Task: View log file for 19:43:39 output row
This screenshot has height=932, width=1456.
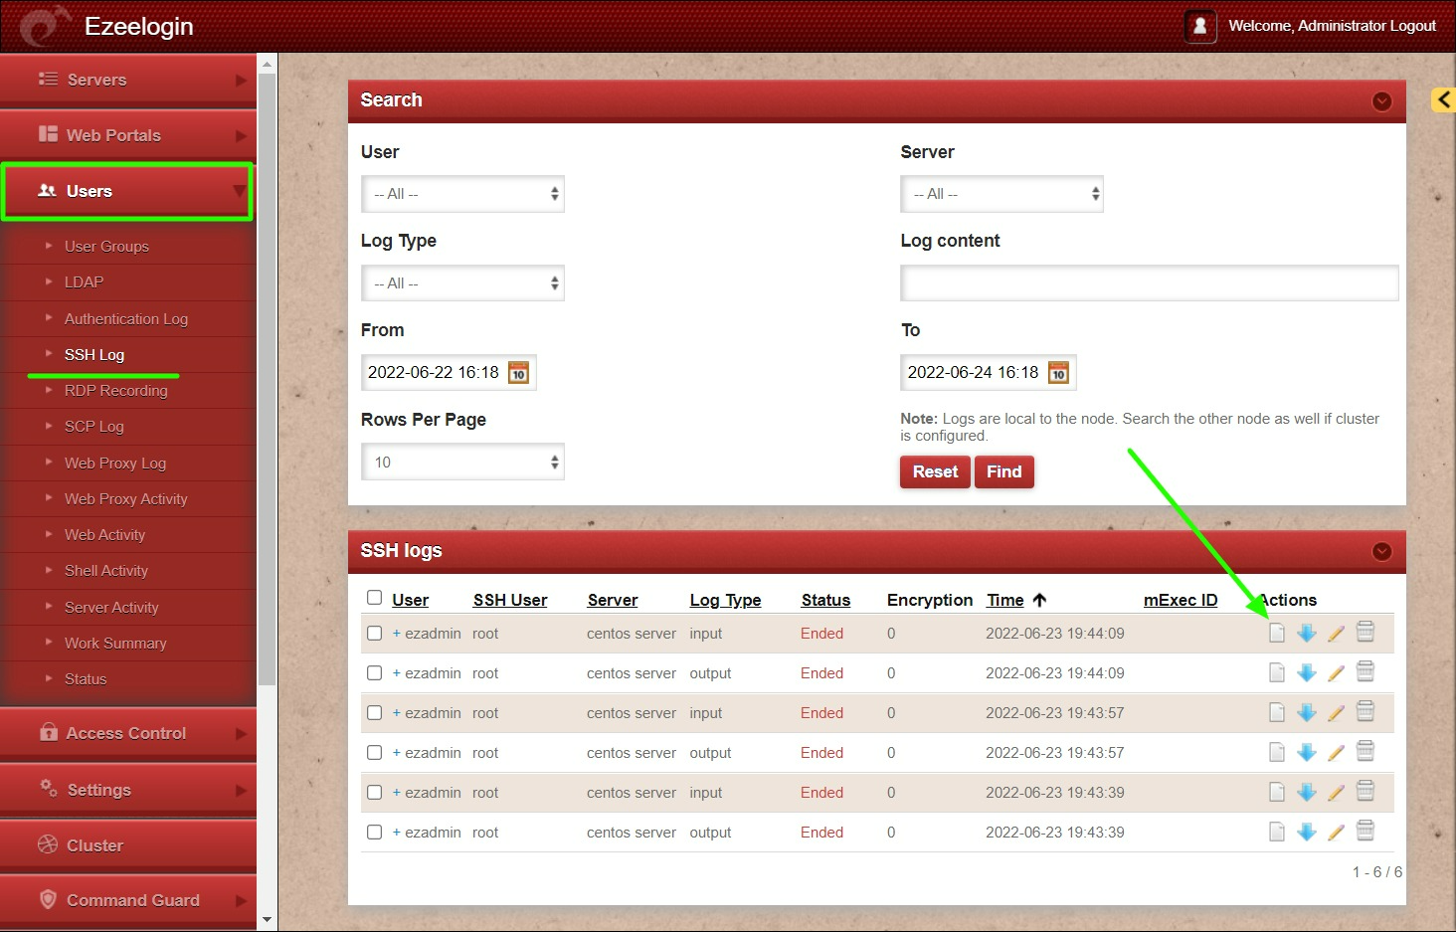Action: [1277, 832]
